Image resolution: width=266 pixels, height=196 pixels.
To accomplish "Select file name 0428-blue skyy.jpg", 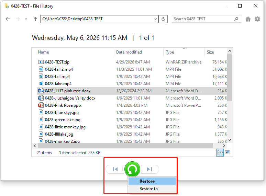I will point(62,113).
